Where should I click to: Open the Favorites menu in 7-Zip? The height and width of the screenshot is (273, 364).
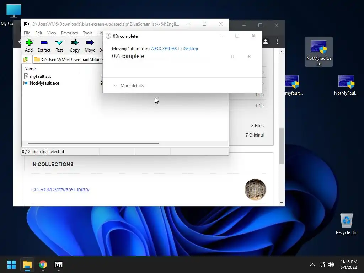click(69, 33)
